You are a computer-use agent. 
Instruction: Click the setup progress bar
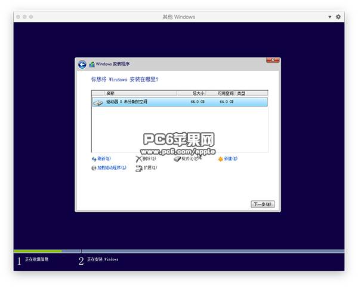point(179,251)
